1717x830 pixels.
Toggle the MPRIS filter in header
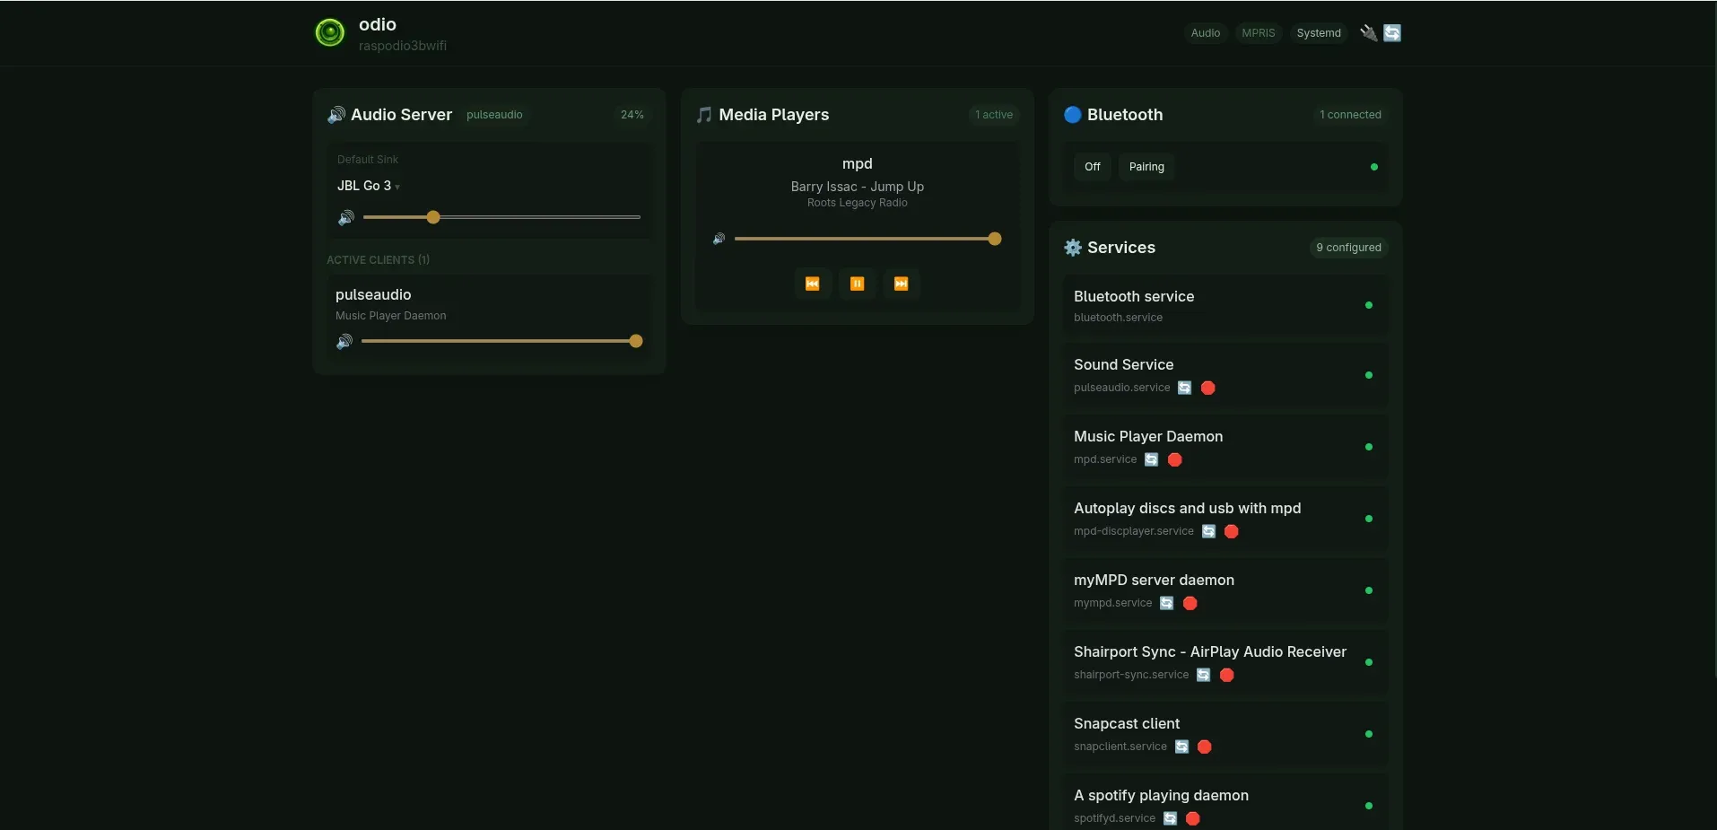click(1259, 33)
